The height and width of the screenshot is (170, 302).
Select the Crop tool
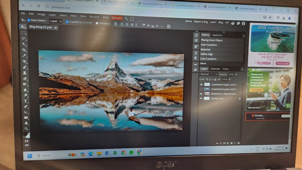coord(24,50)
